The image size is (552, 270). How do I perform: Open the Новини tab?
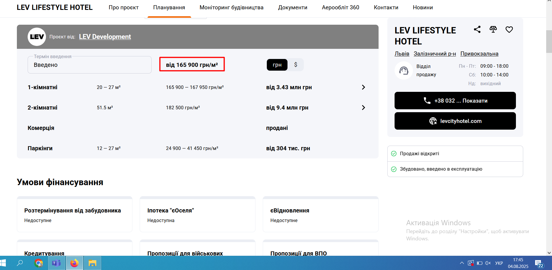(x=423, y=8)
